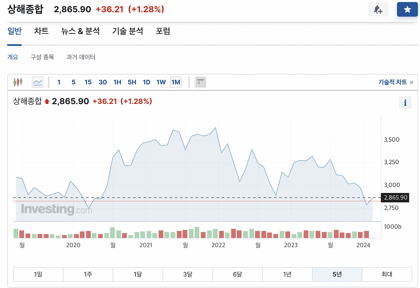This screenshot has width=420, height=288.
Task: Select the 1달 time range
Action: (138, 274)
